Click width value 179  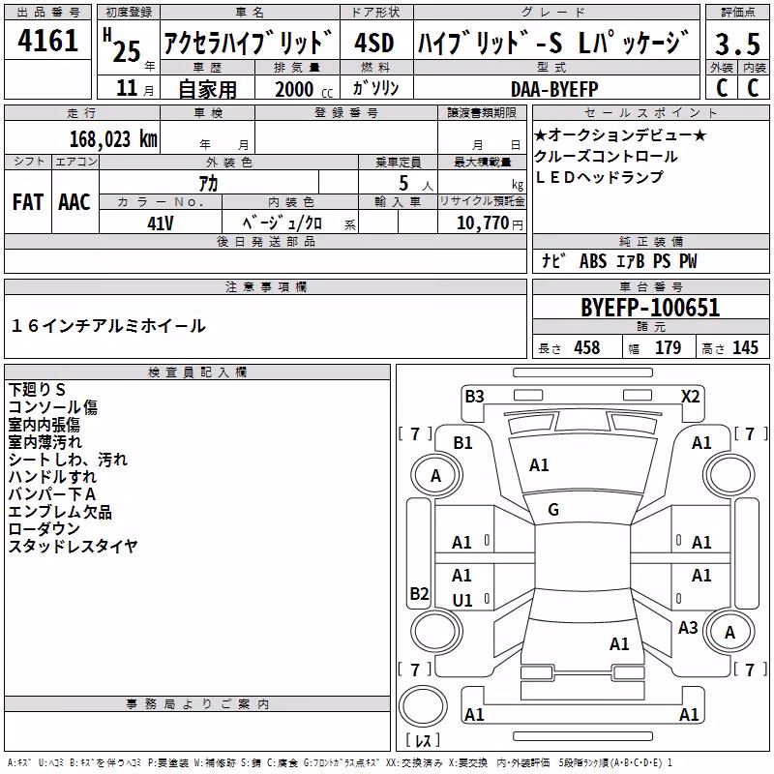[x=668, y=347]
